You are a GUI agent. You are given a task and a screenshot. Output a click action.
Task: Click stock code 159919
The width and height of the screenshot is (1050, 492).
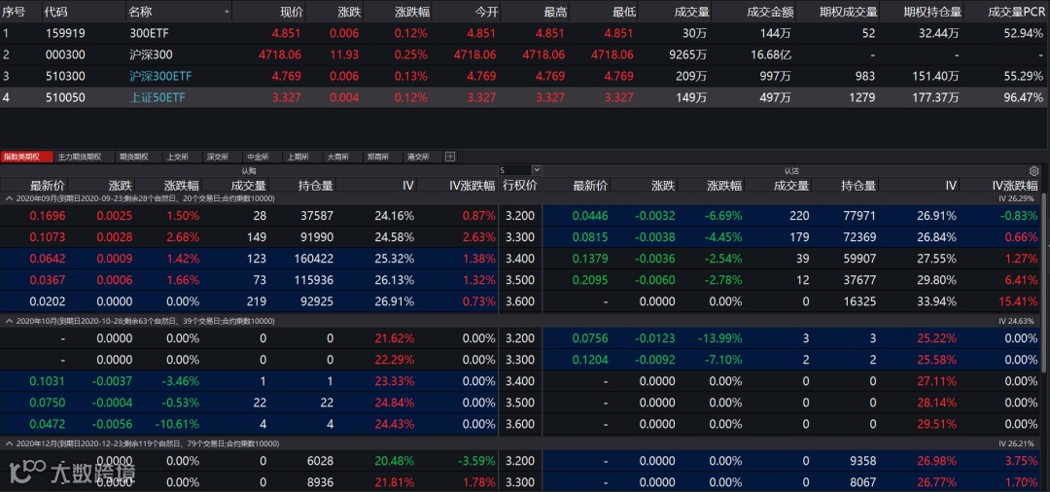(66, 33)
